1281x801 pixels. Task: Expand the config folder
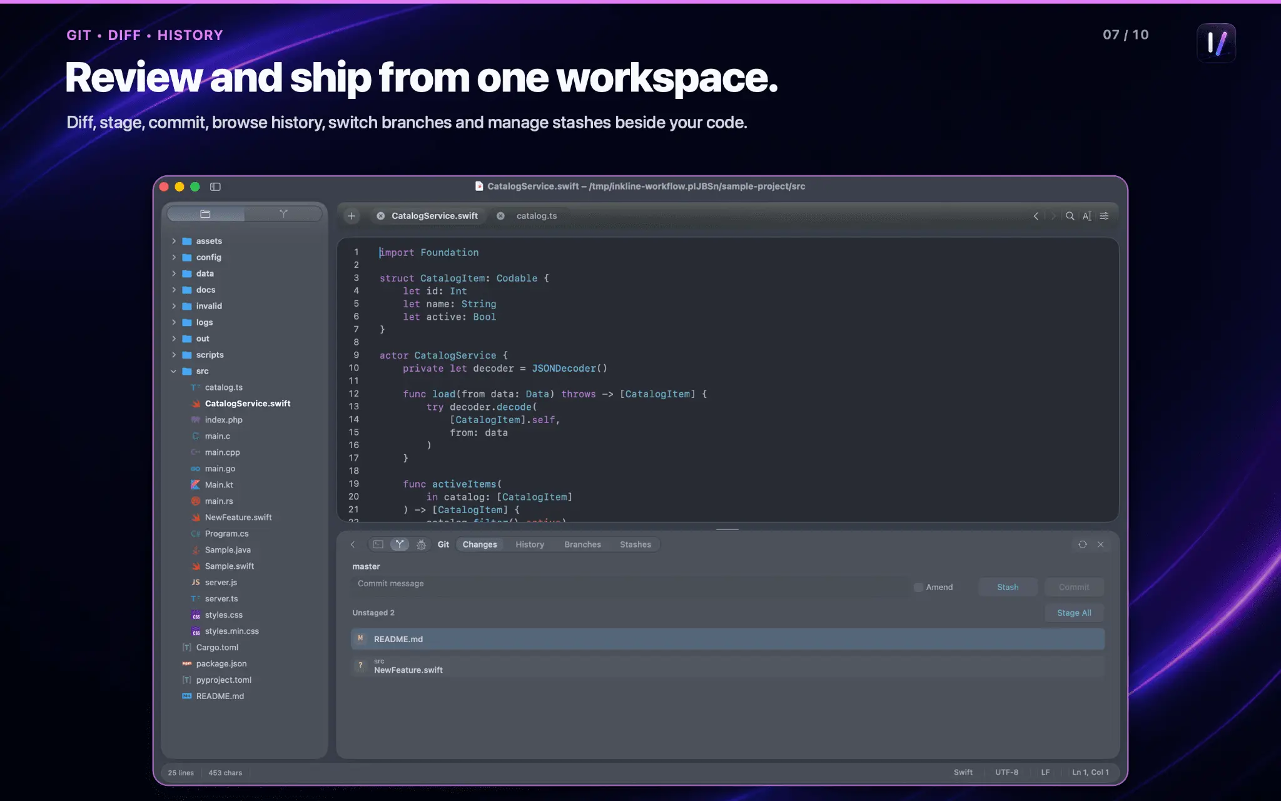click(174, 257)
